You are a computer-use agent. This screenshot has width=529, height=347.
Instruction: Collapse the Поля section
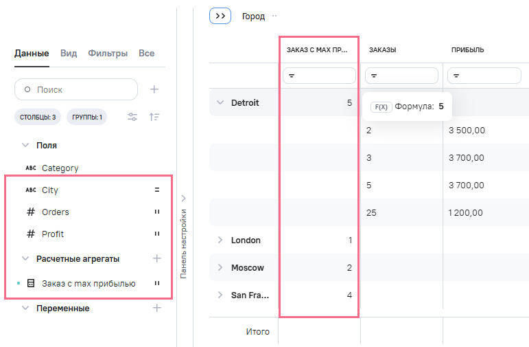[x=25, y=146]
